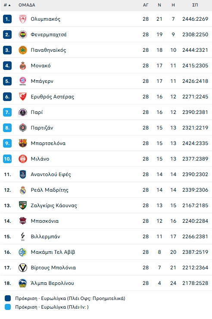Open the Maccabi Tel Aviv logo
The height and width of the screenshot is (319, 212).
(x=23, y=252)
